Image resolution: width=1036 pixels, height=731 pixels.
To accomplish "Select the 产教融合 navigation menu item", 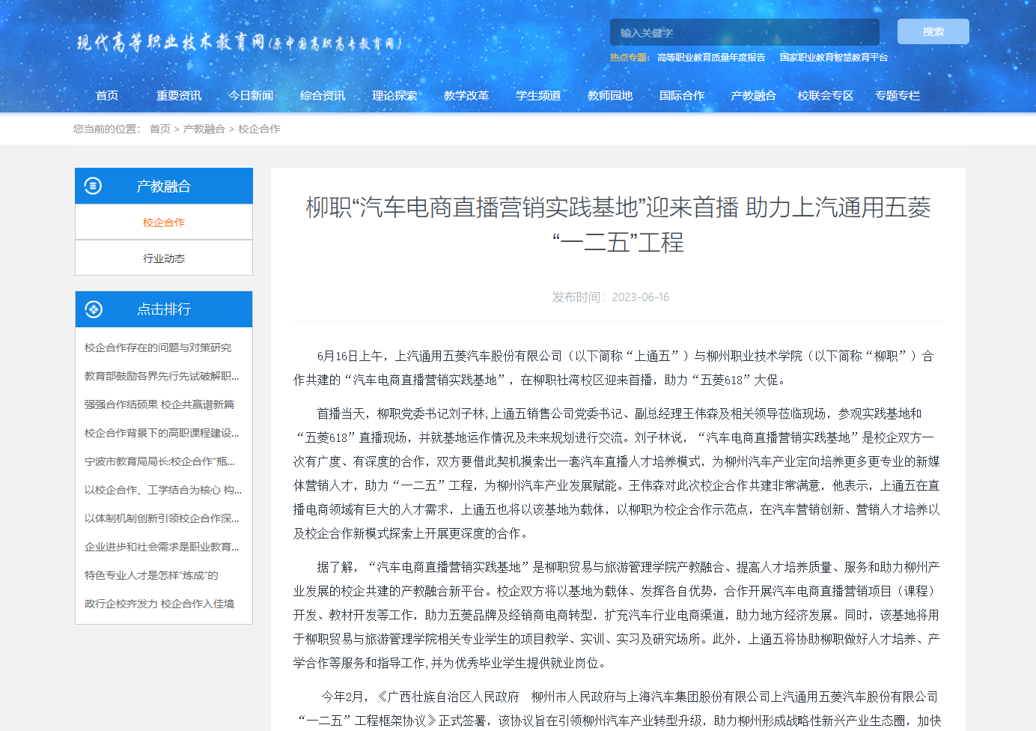I will pyautogui.click(x=753, y=96).
